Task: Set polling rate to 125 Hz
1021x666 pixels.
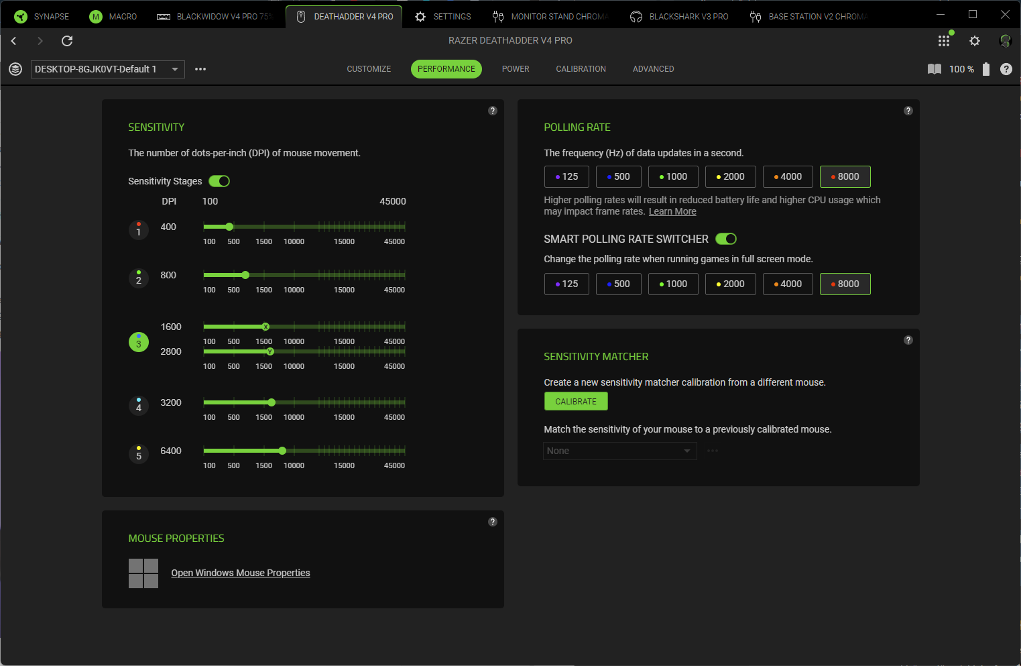Action: click(566, 176)
